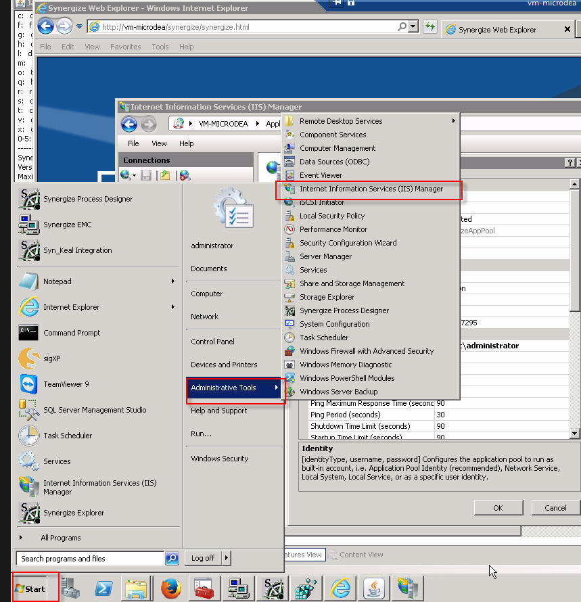Click Log off button
581x602 pixels.
tap(203, 558)
